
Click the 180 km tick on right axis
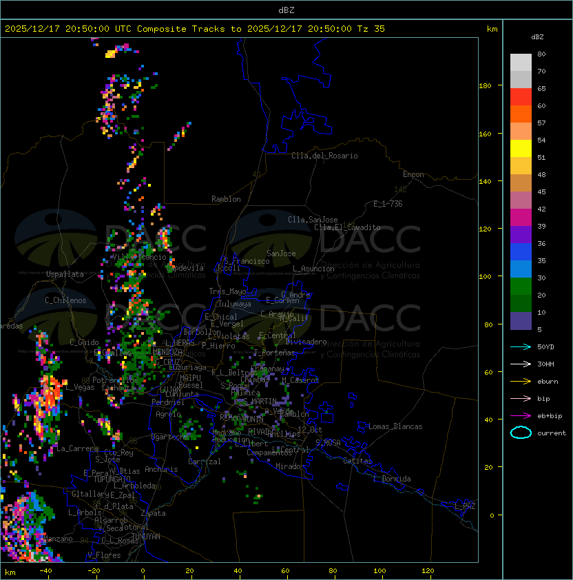point(485,86)
